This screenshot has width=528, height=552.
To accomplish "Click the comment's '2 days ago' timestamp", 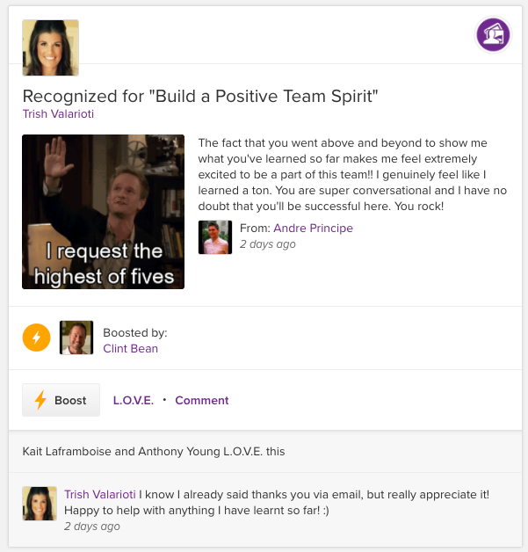I will point(91,527).
